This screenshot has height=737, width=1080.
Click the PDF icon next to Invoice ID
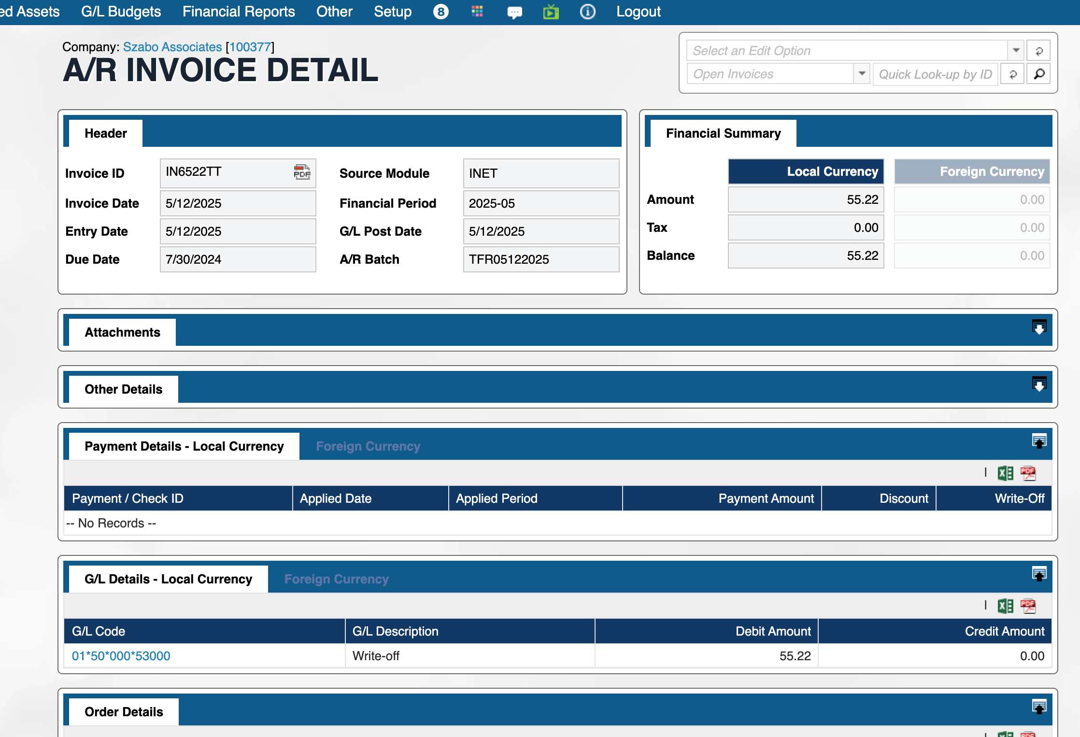[302, 172]
